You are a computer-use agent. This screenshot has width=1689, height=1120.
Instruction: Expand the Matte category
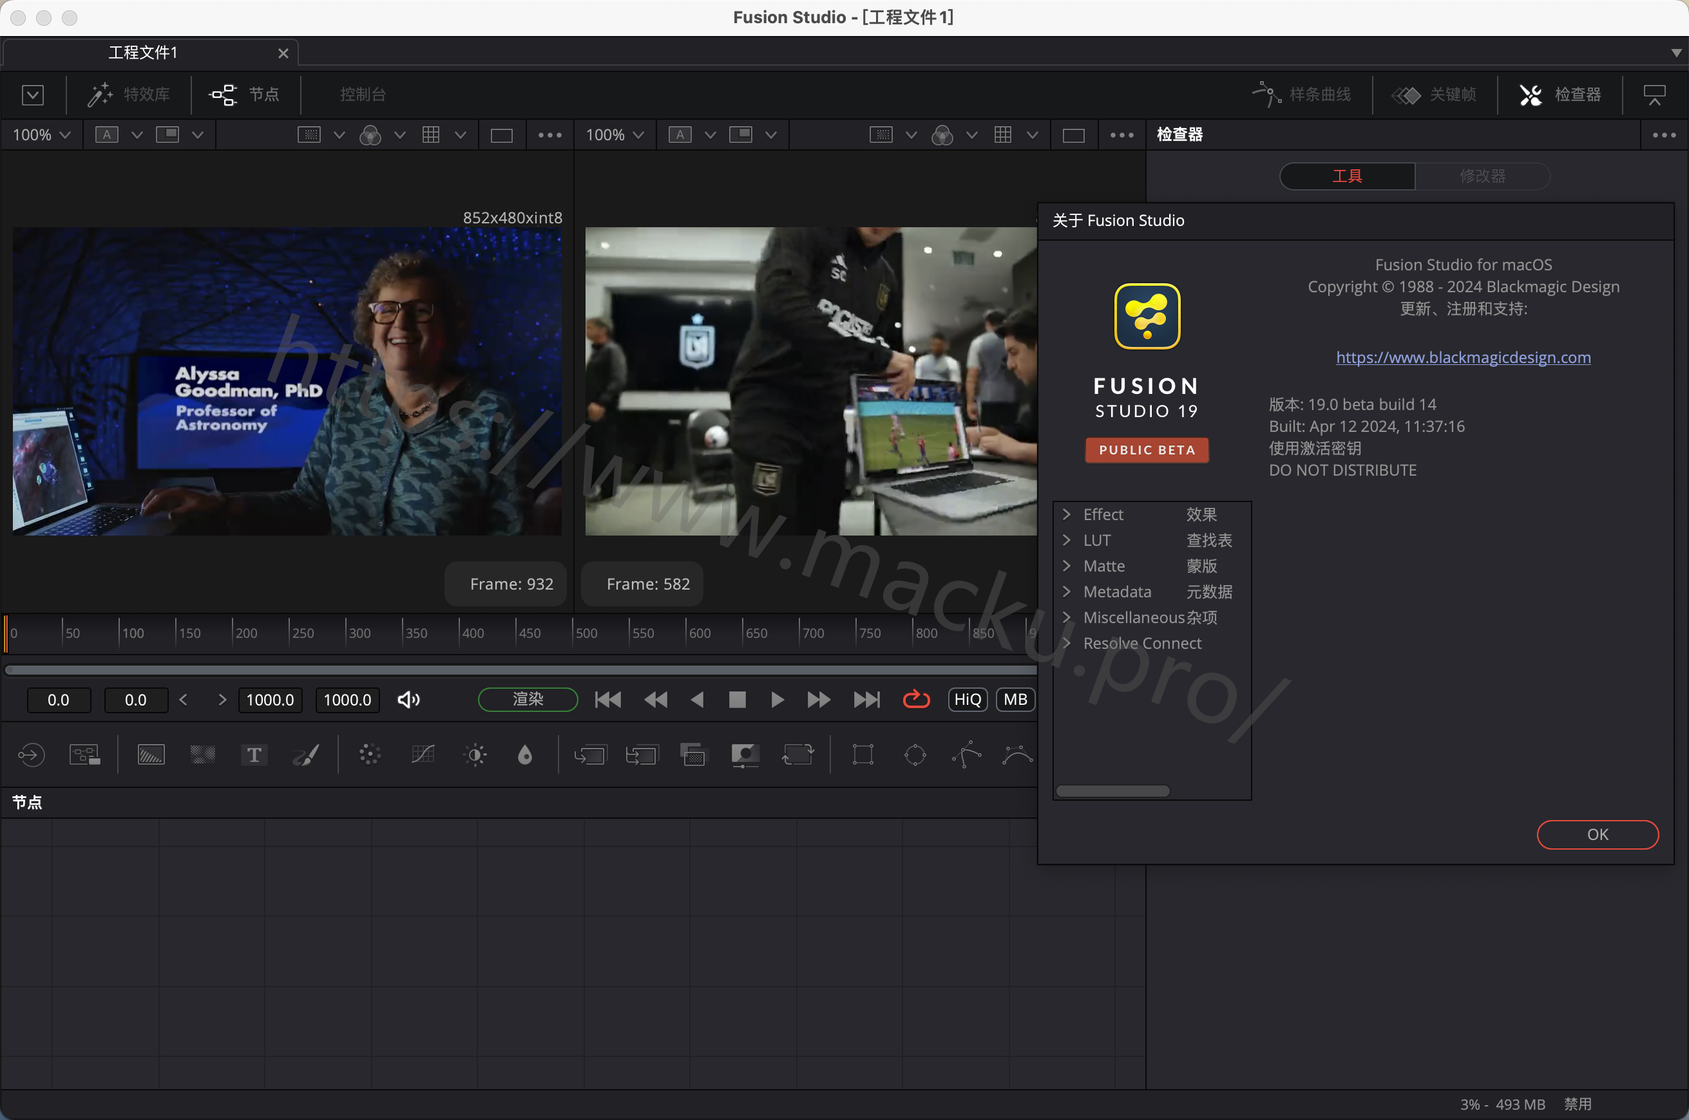[x=1067, y=566]
